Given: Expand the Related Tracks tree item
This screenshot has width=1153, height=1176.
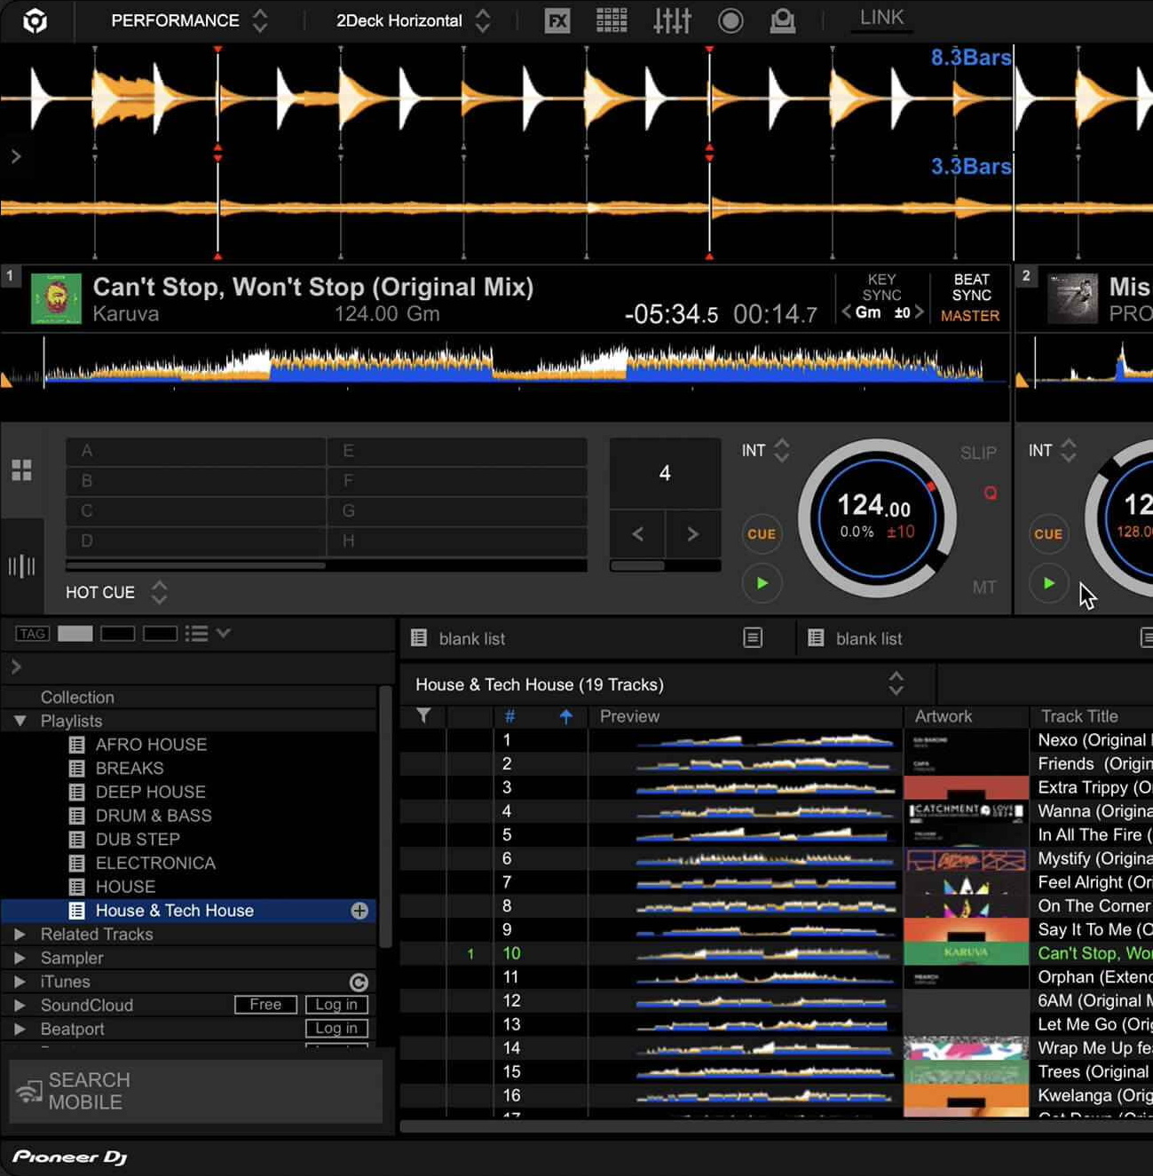Looking at the screenshot, I should tap(20, 935).
